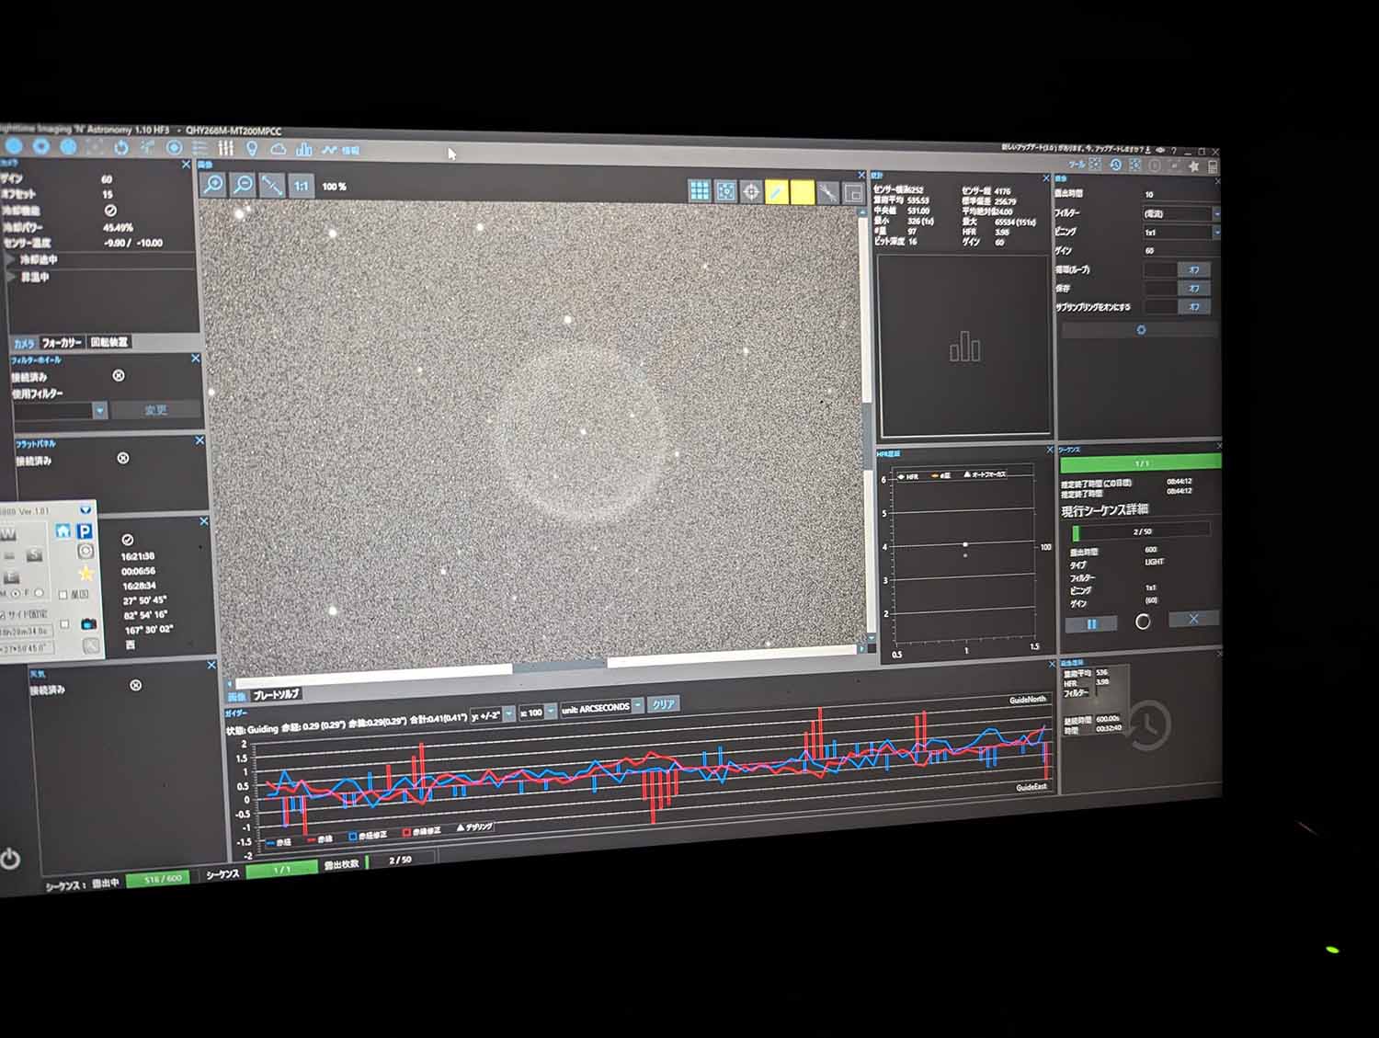Click the blue home icon in the mount controller window
Screen dimensions: 1379x1038
pos(63,530)
